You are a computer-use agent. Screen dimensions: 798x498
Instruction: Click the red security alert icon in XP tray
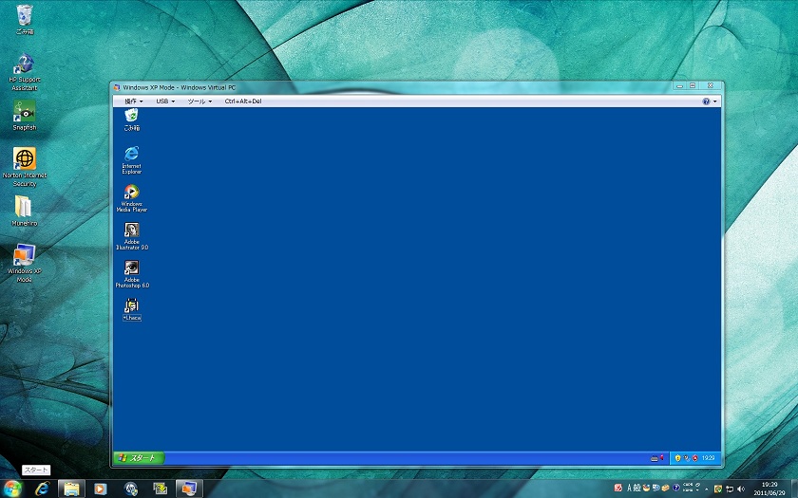(x=694, y=458)
